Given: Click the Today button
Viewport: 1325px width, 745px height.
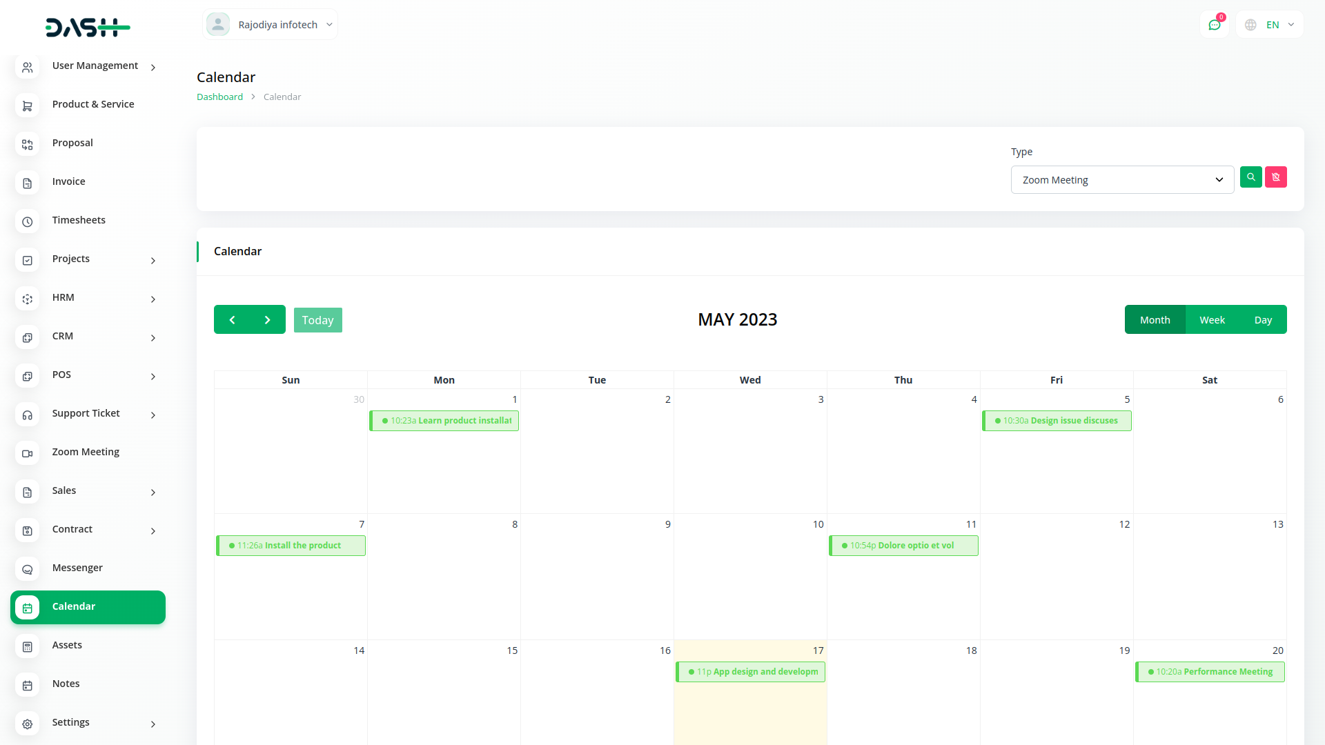Looking at the screenshot, I should tap(317, 320).
